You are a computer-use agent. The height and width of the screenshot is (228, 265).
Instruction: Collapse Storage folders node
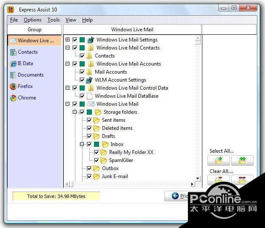click(75, 112)
